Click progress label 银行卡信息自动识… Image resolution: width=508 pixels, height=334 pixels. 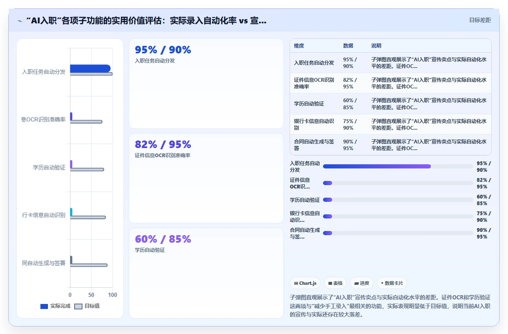(305, 217)
